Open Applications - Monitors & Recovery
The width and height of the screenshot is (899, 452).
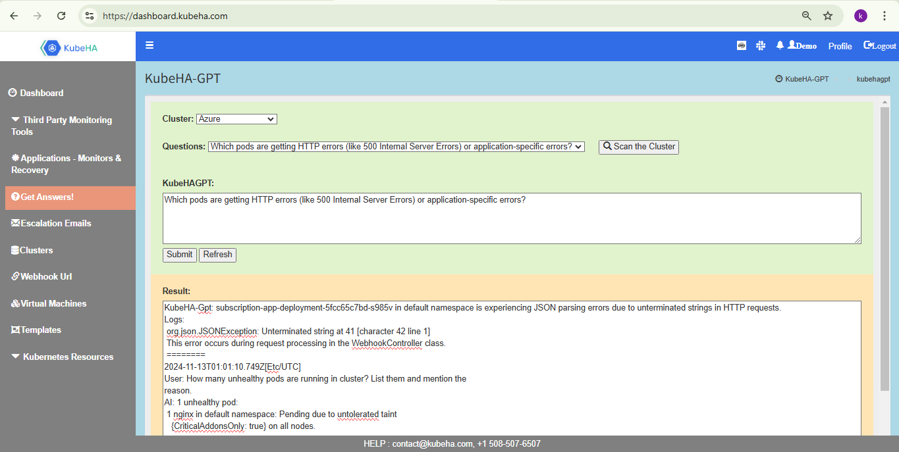tap(66, 164)
